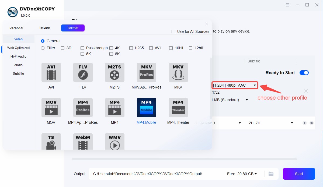Click the version number 1.0.0.0
The image size is (323, 187).
click(x=25, y=15)
